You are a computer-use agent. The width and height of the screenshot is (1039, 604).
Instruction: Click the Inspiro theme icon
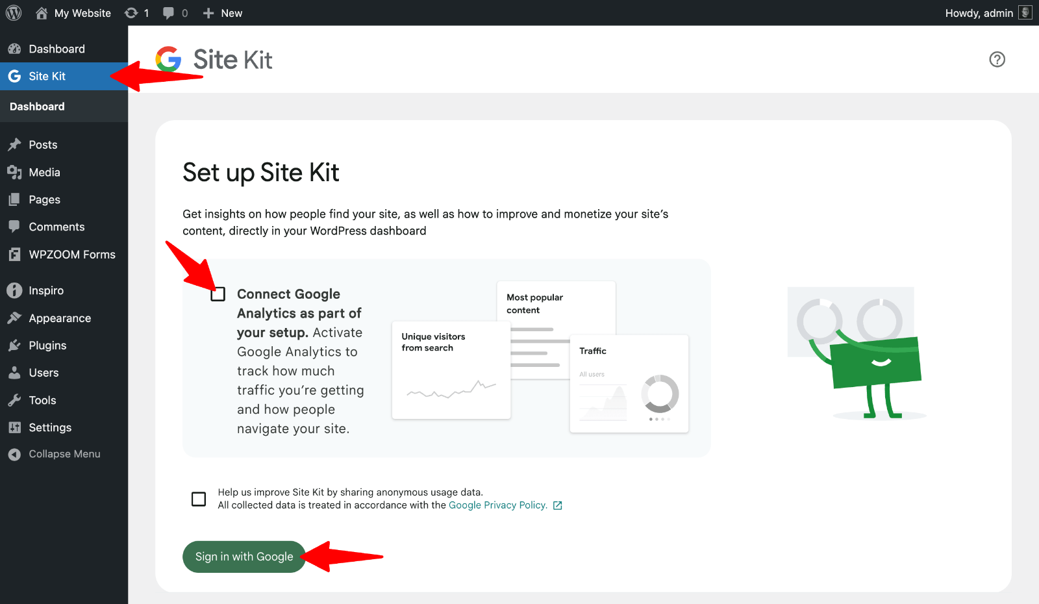[x=14, y=290]
